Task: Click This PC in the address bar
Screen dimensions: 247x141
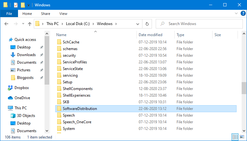Action: pyautogui.click(x=52, y=24)
